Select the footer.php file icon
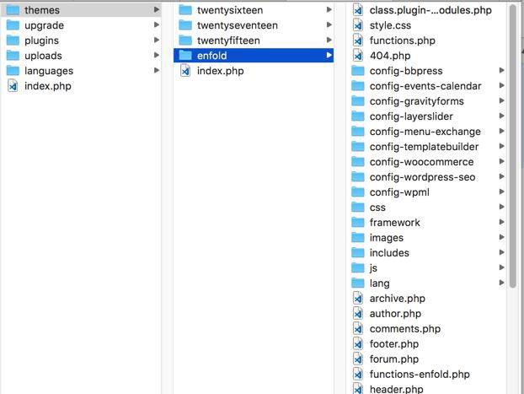This screenshot has width=524, height=394. (357, 343)
